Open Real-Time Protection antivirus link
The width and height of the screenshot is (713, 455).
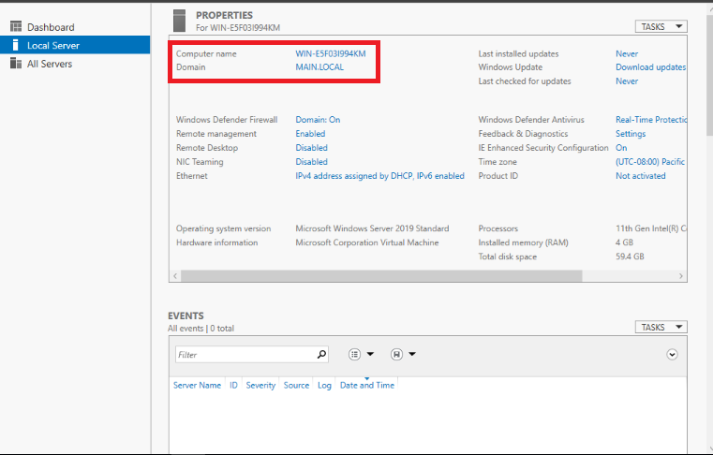(651, 120)
